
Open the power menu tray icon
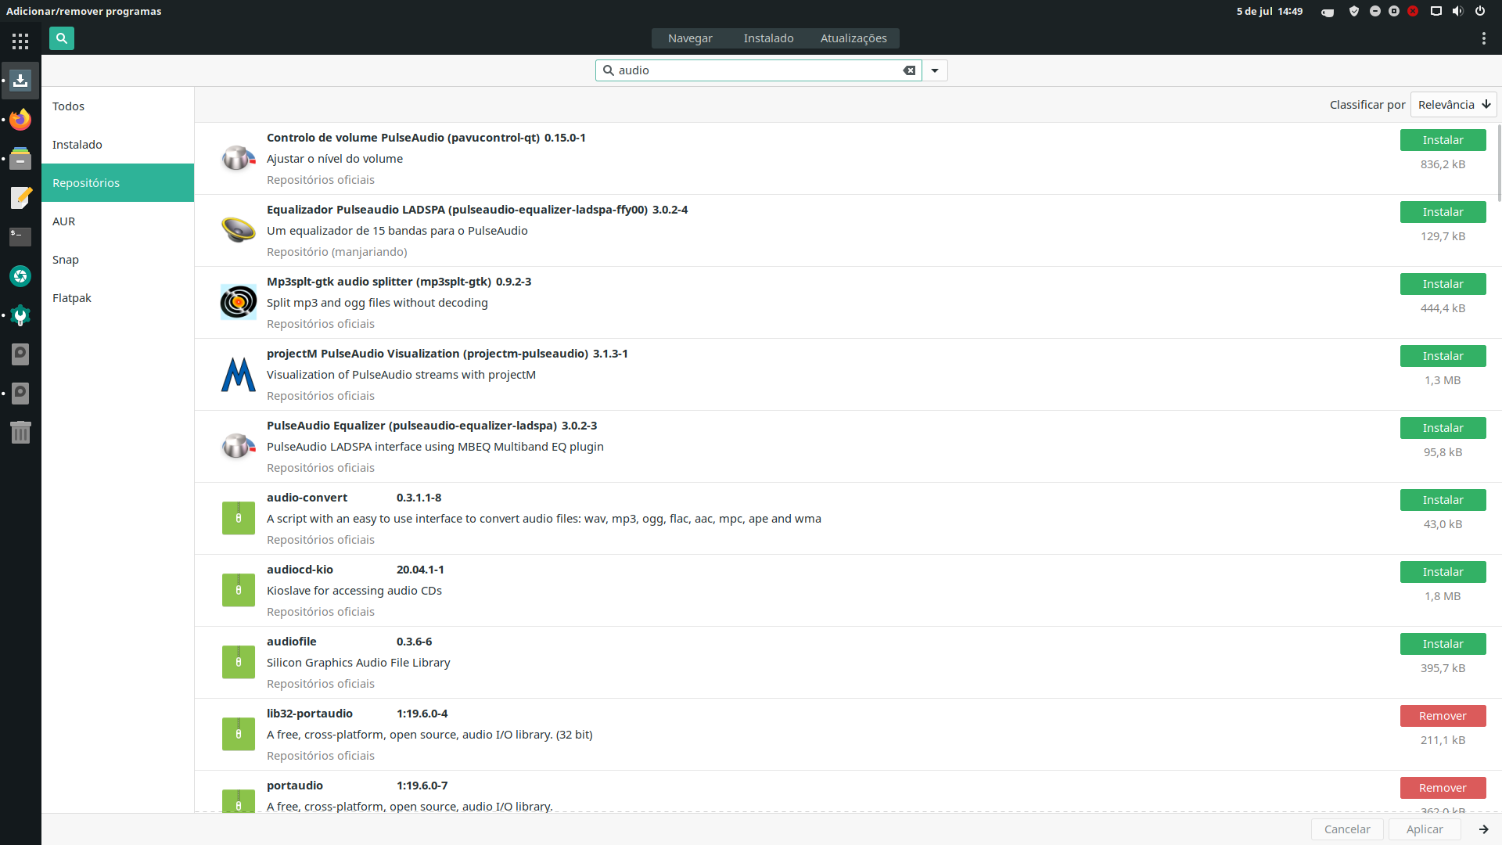[x=1480, y=11]
